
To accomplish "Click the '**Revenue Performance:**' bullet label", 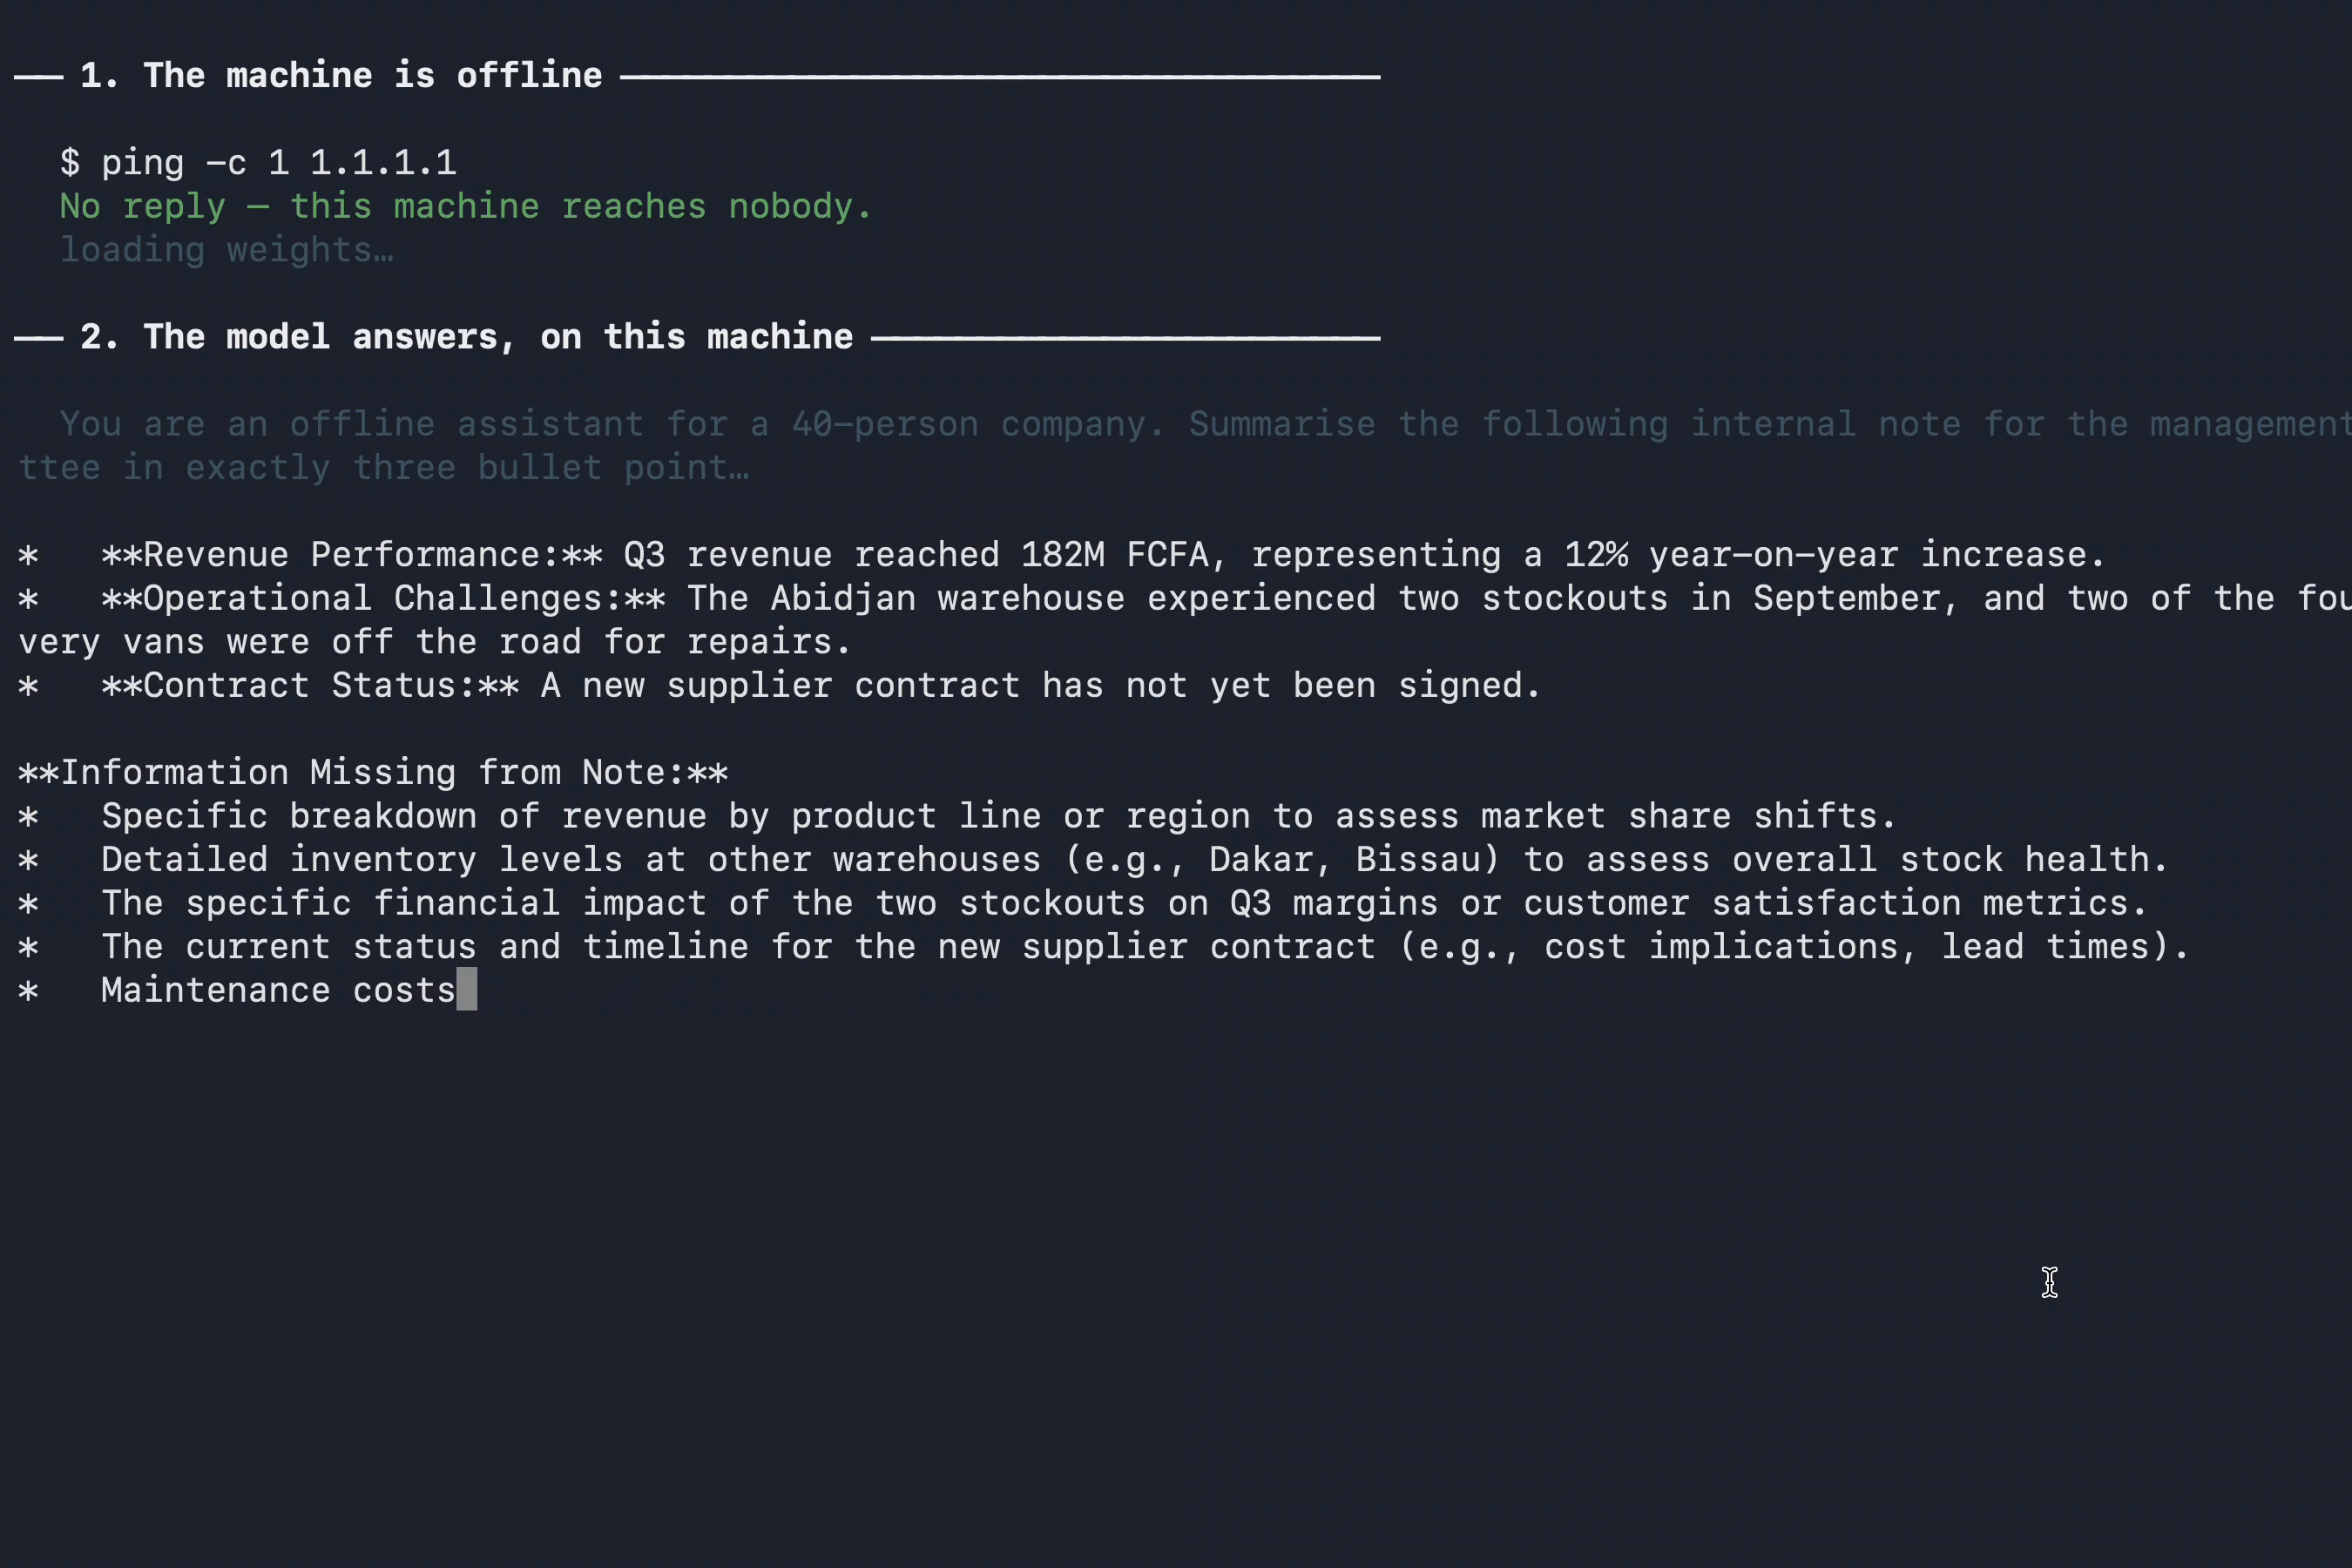I will pyautogui.click(x=352, y=554).
